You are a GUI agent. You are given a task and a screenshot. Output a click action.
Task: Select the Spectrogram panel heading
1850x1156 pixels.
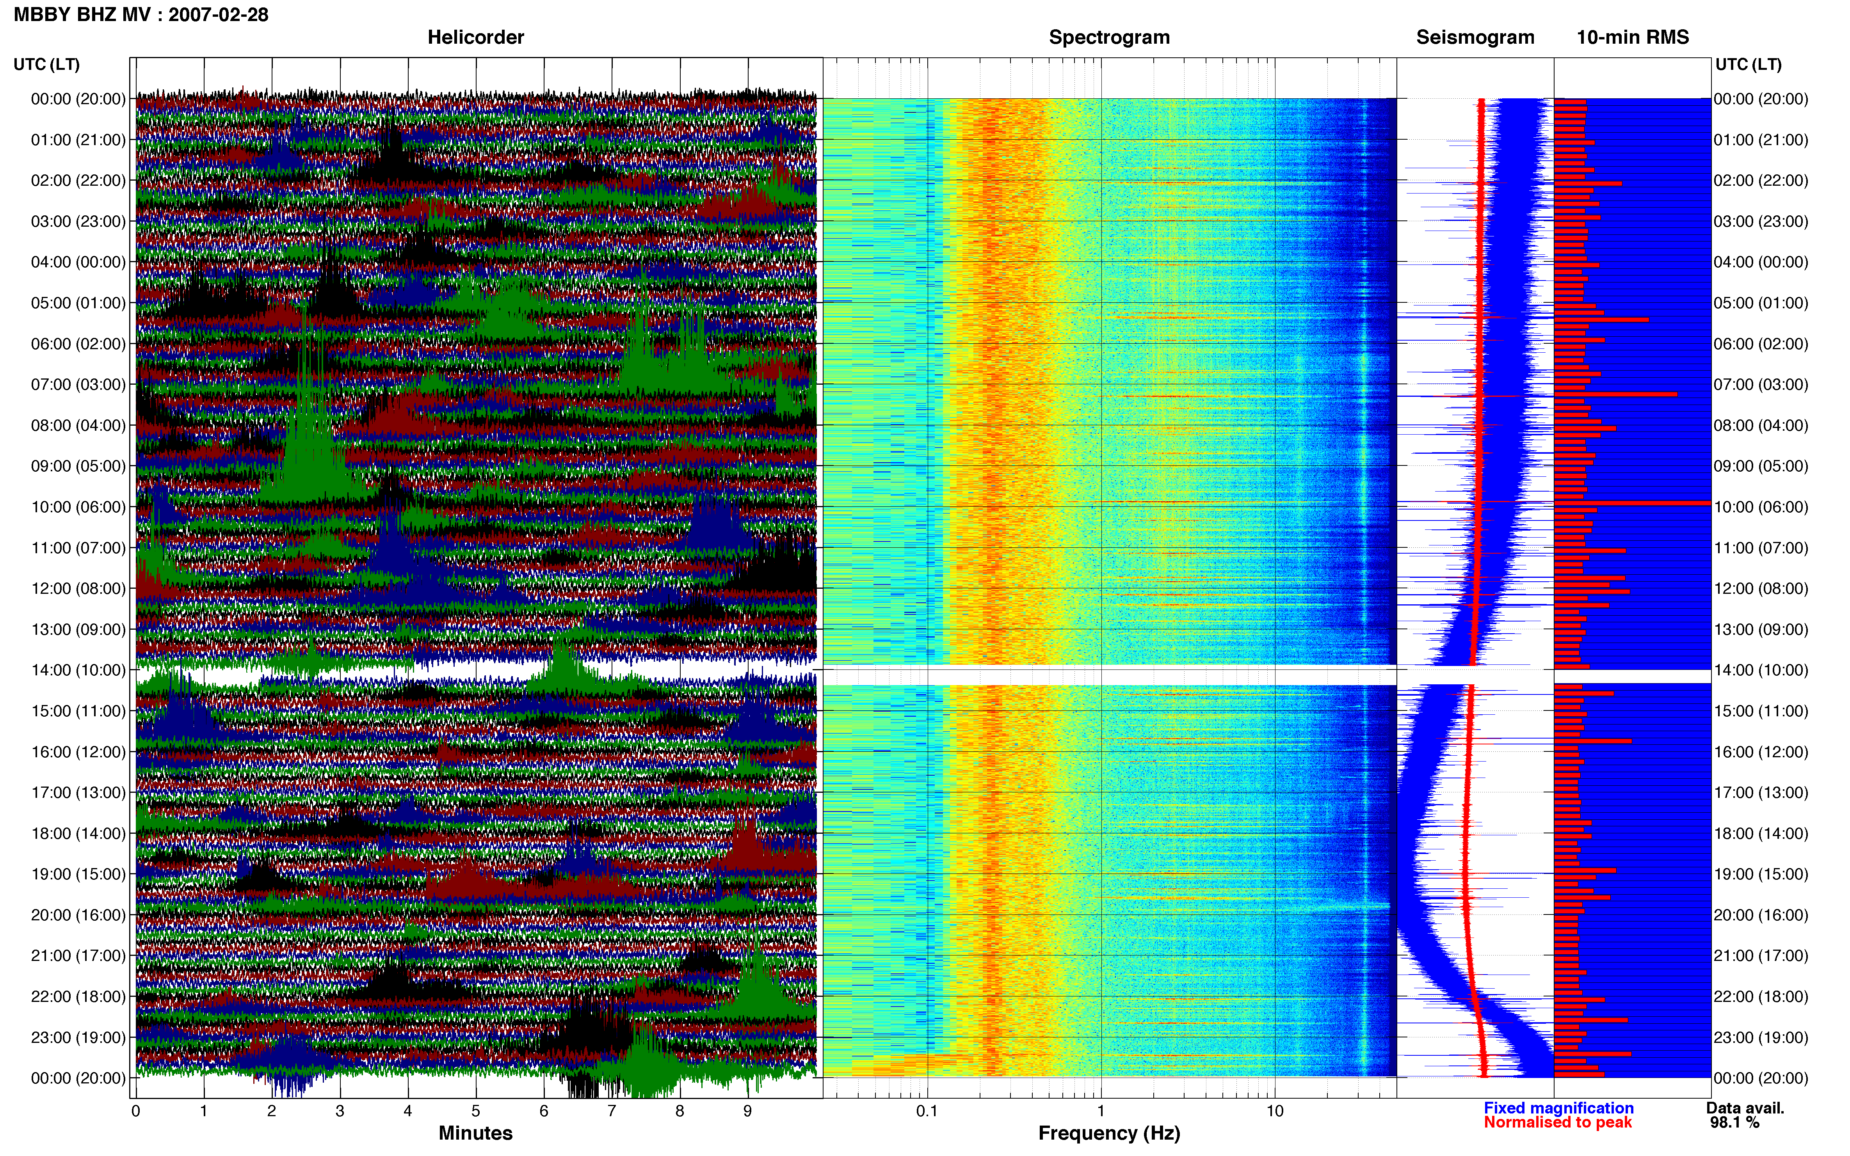(x=1109, y=37)
